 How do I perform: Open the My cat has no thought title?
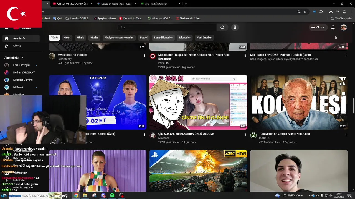tap(72, 55)
